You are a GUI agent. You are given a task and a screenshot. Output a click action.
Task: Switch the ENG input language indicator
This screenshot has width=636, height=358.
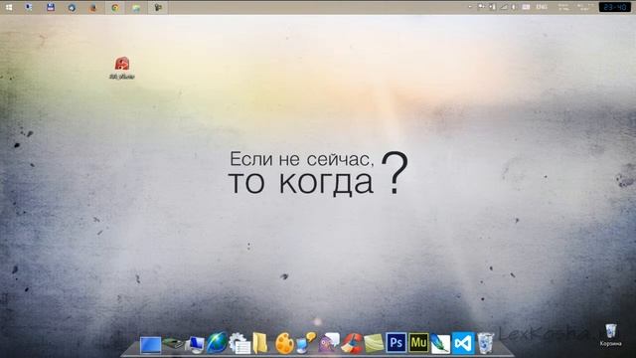click(x=542, y=7)
